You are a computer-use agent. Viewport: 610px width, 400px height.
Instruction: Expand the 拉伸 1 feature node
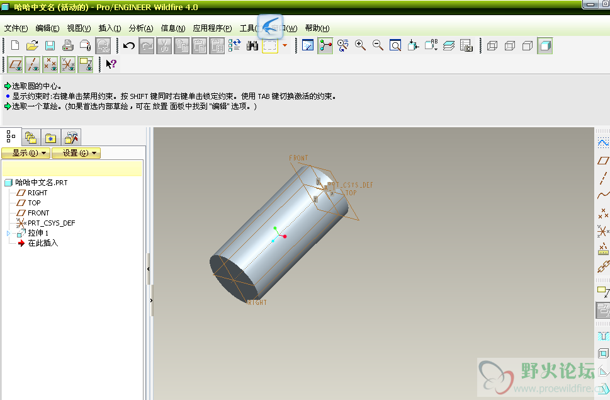point(8,233)
